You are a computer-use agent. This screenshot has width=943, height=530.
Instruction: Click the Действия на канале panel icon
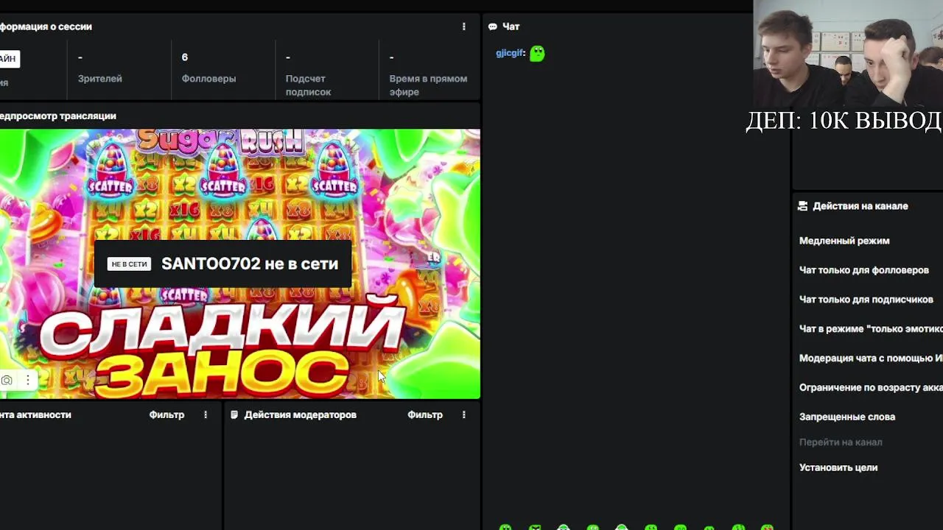(x=802, y=206)
